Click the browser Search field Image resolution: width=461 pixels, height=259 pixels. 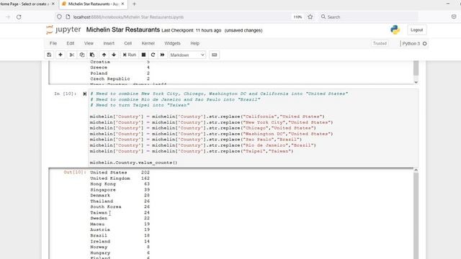tap(367, 17)
